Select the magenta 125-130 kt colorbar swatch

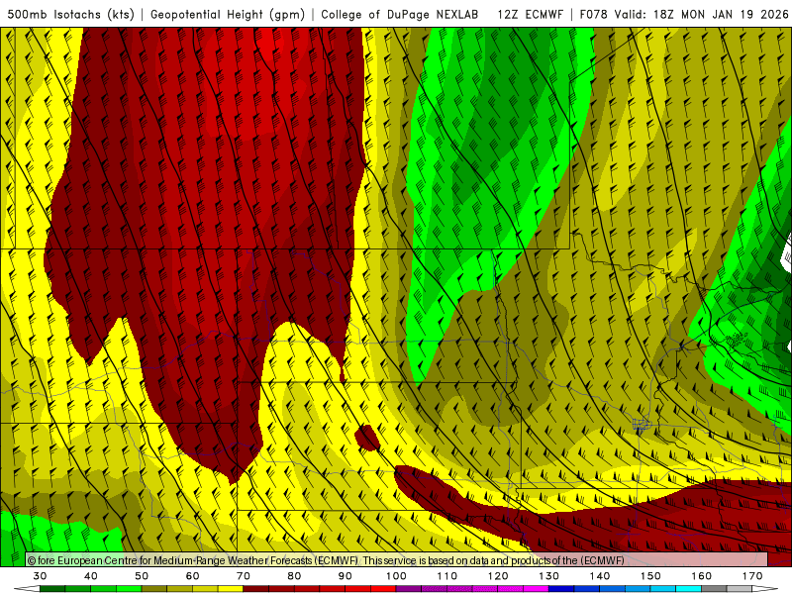[536, 589]
